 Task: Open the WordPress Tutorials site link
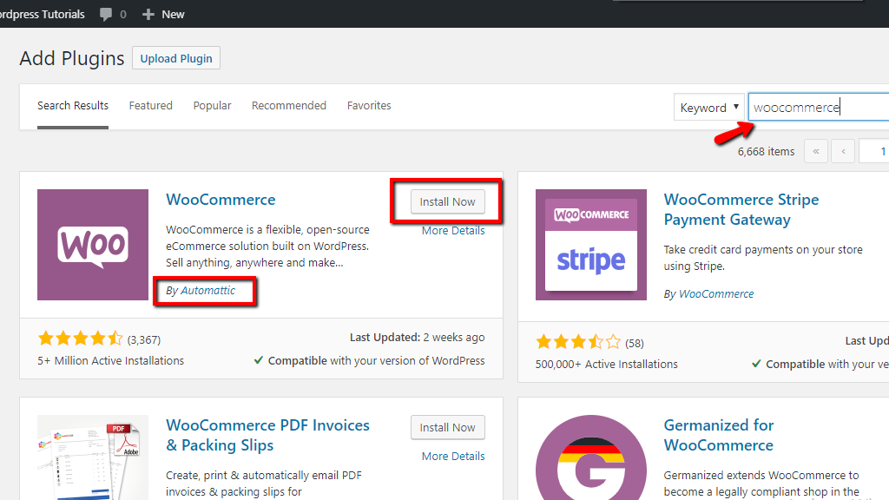pos(42,14)
